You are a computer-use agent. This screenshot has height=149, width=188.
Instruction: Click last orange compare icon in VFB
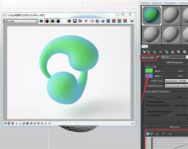(x=125, y=21)
